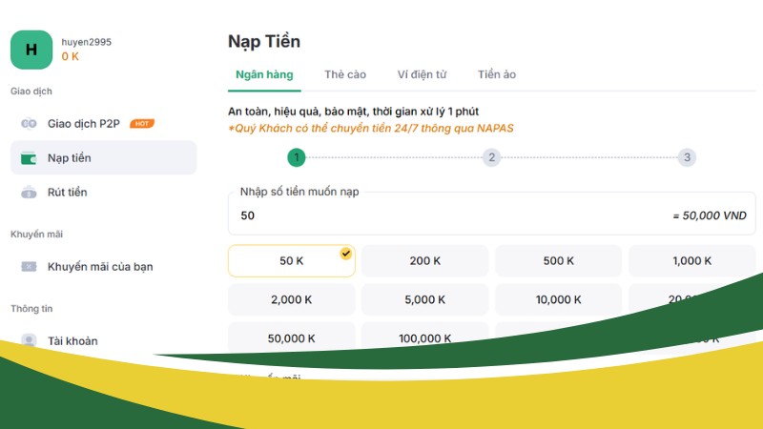Screen dimensions: 763x429
Task: Switch to the Thẻ cào tab
Action: click(345, 74)
